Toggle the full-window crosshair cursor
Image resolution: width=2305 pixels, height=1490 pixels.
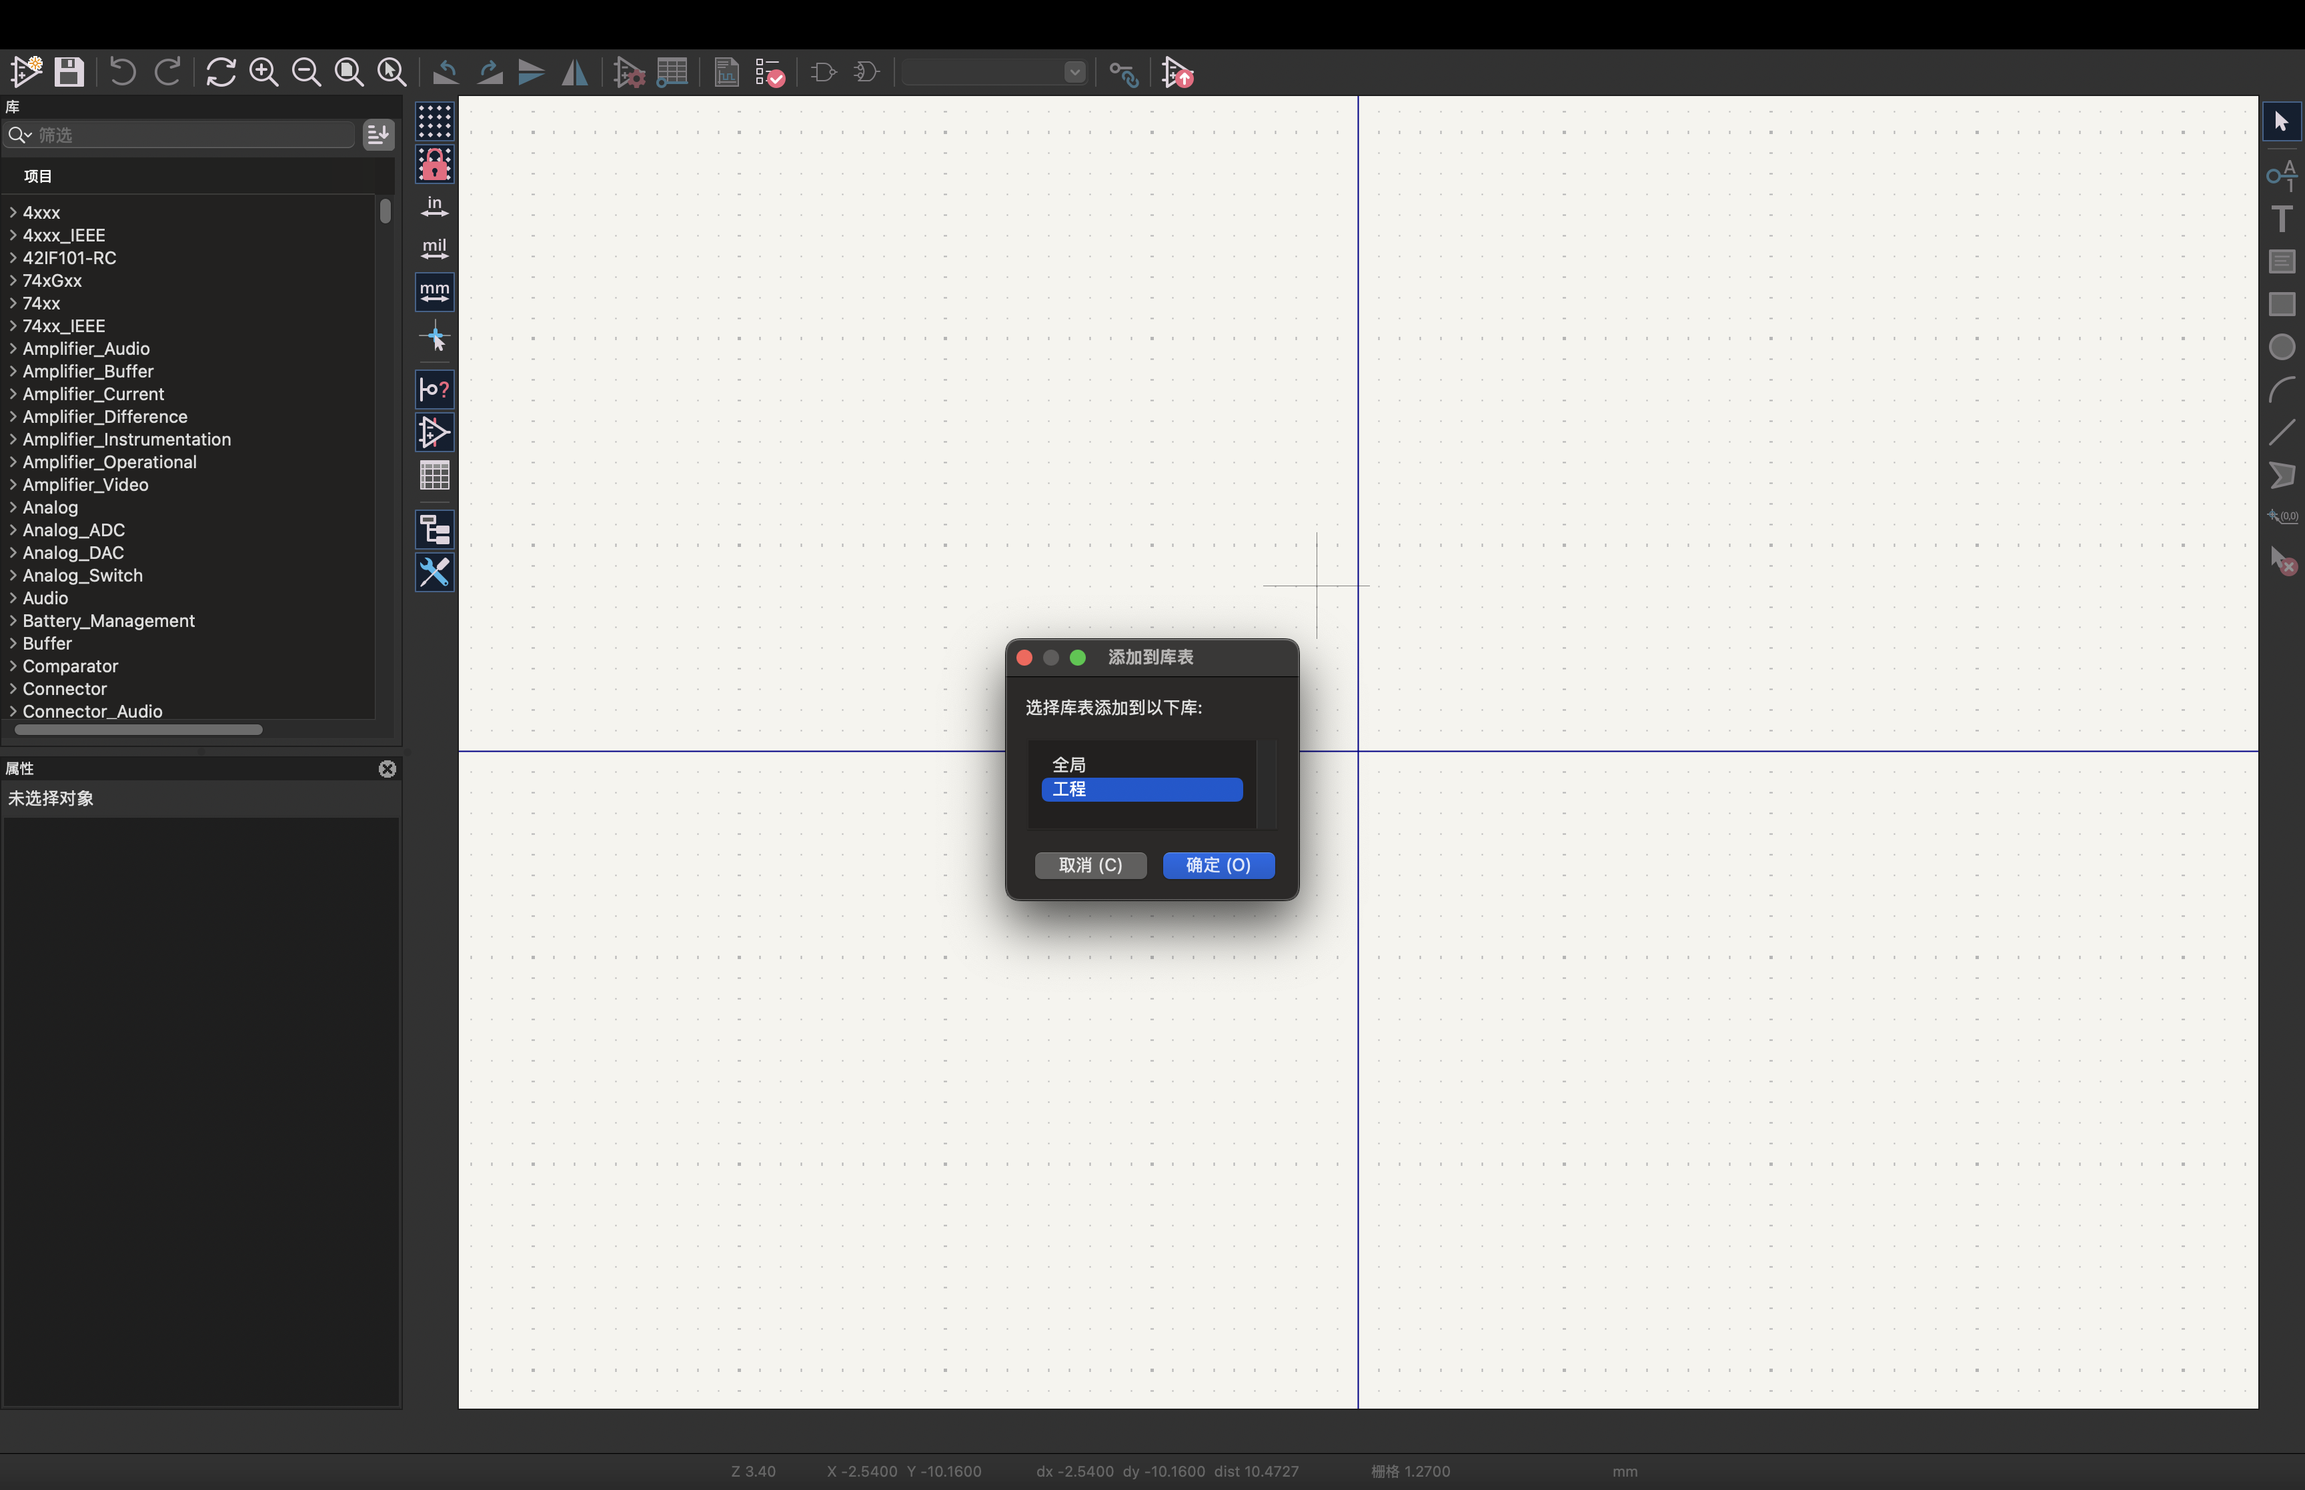434,337
